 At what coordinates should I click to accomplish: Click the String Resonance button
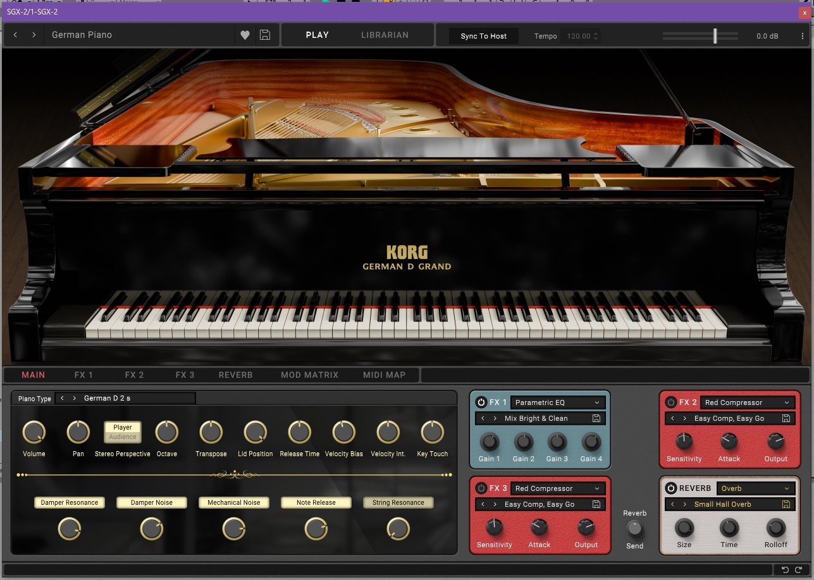pos(398,501)
